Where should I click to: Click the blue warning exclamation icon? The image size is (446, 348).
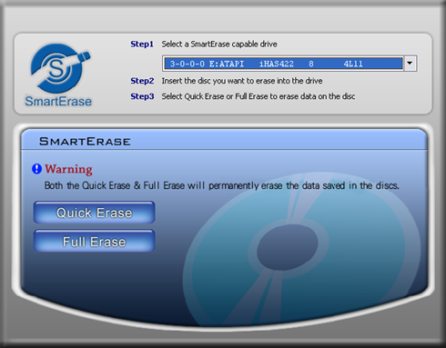click(36, 169)
